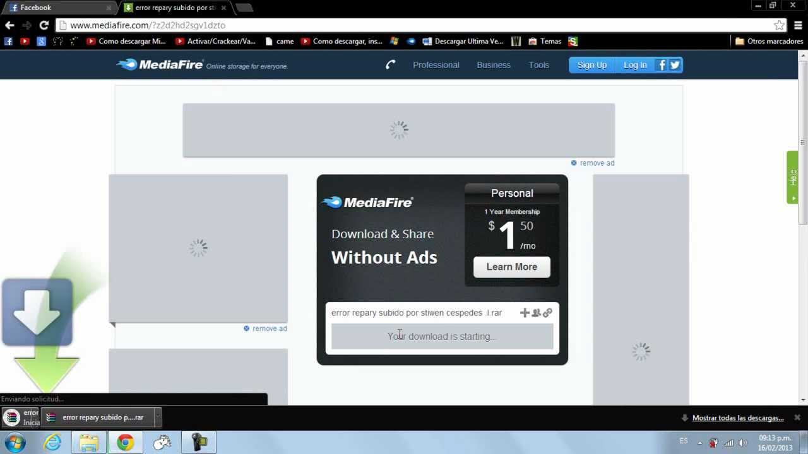Click 'remove ad' under the left ad box
Viewport: 808px width, 454px height.
[x=265, y=329]
